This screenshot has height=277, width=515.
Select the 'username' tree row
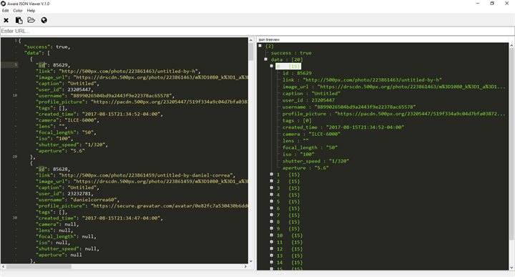pos(349,107)
